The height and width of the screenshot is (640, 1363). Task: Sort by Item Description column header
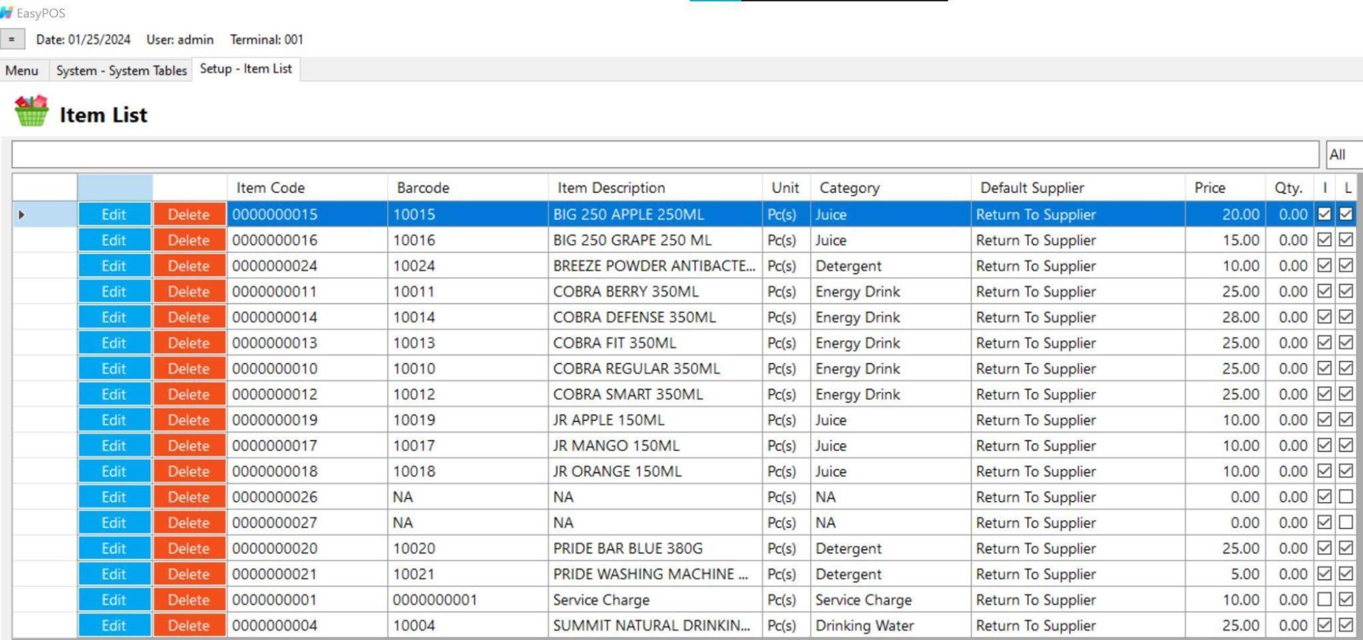655,187
